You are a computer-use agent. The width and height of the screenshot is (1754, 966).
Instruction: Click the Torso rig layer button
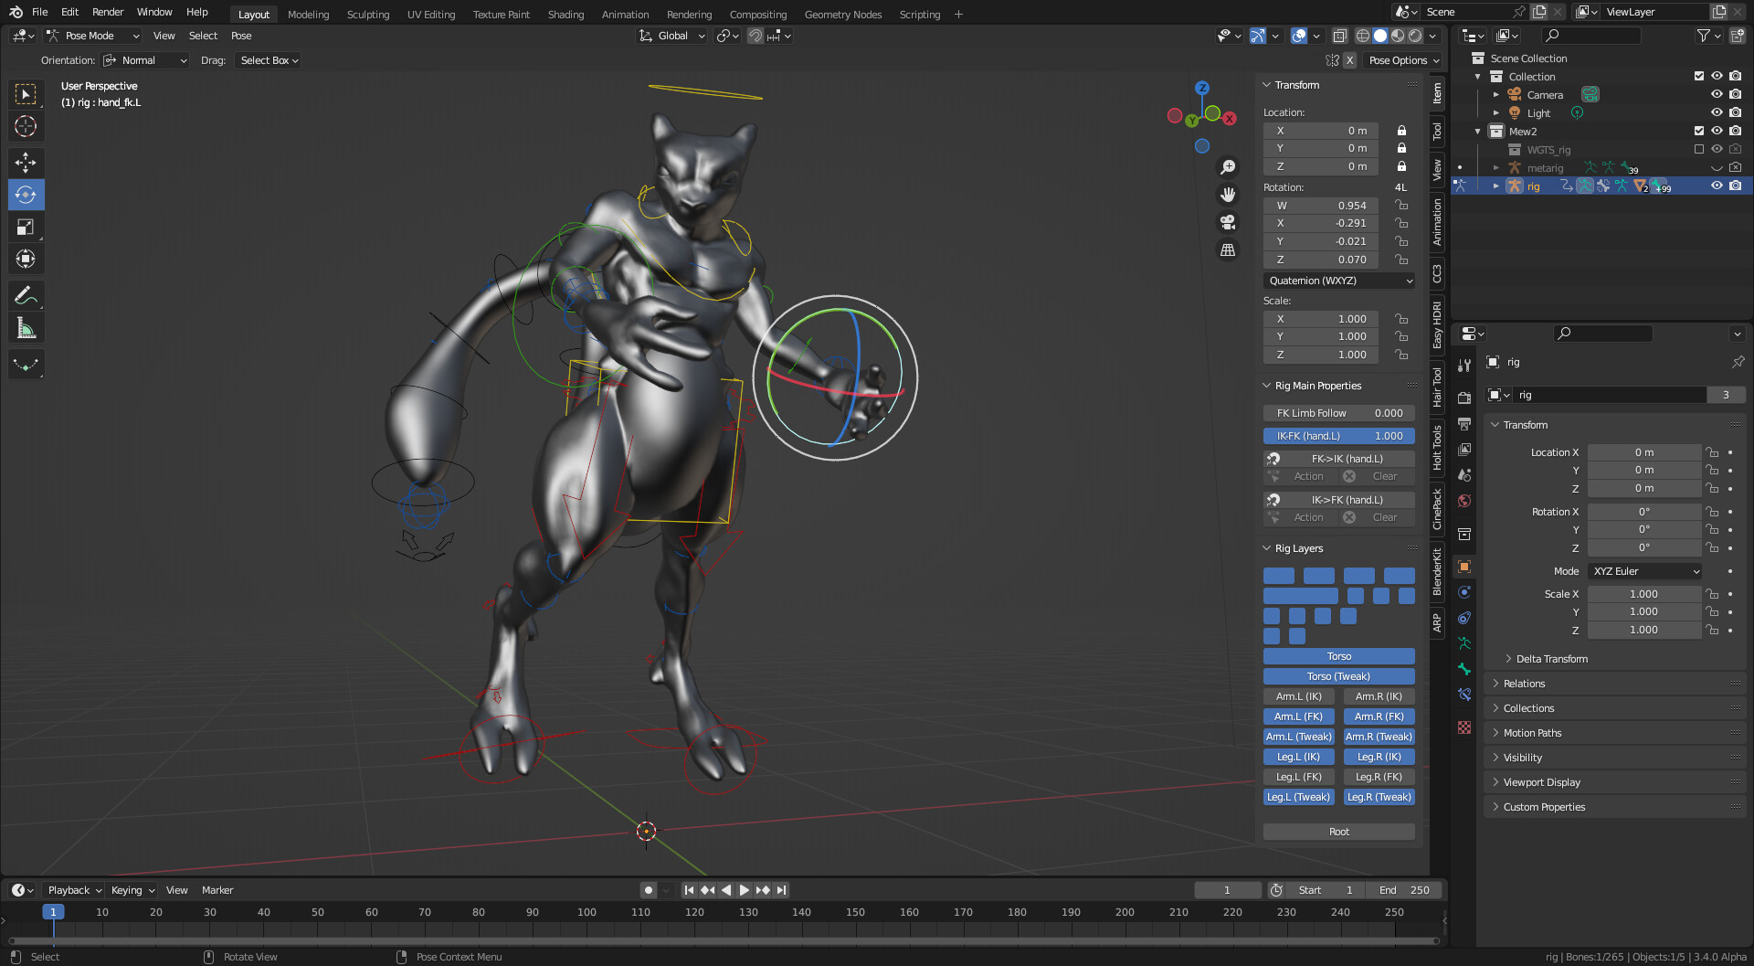point(1338,656)
